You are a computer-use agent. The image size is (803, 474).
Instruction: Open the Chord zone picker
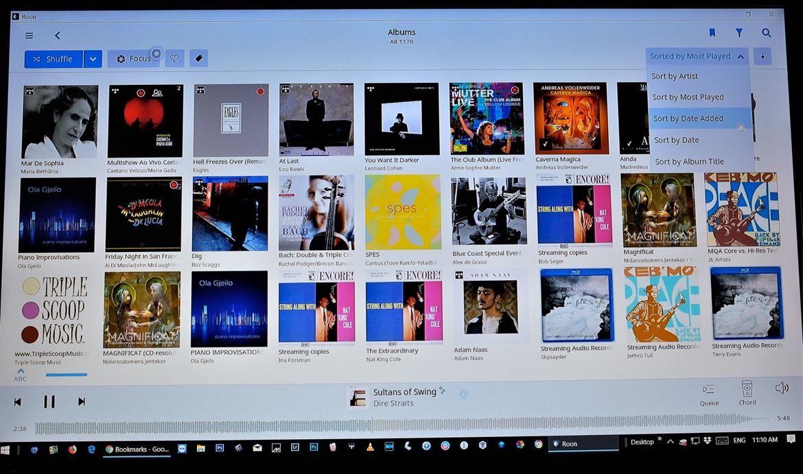(x=747, y=392)
